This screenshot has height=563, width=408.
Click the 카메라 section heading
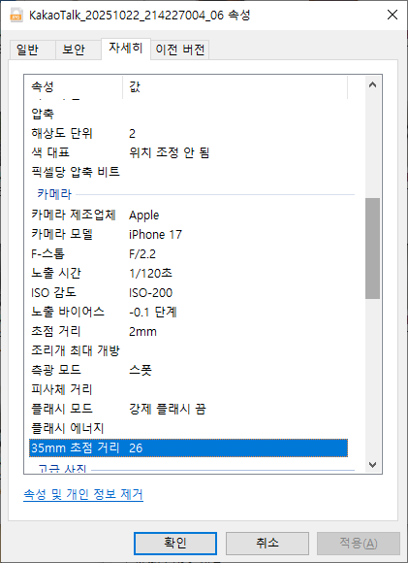click(x=54, y=194)
